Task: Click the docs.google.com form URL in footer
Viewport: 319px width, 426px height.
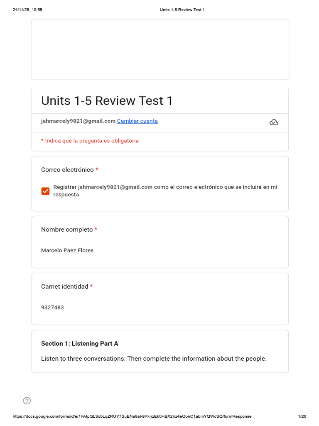Action: pos(132,416)
